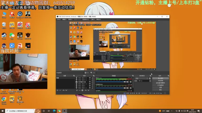Start the virtual camera 启动虚拟摄像机
This screenshot has width=202, height=113.
point(161,83)
